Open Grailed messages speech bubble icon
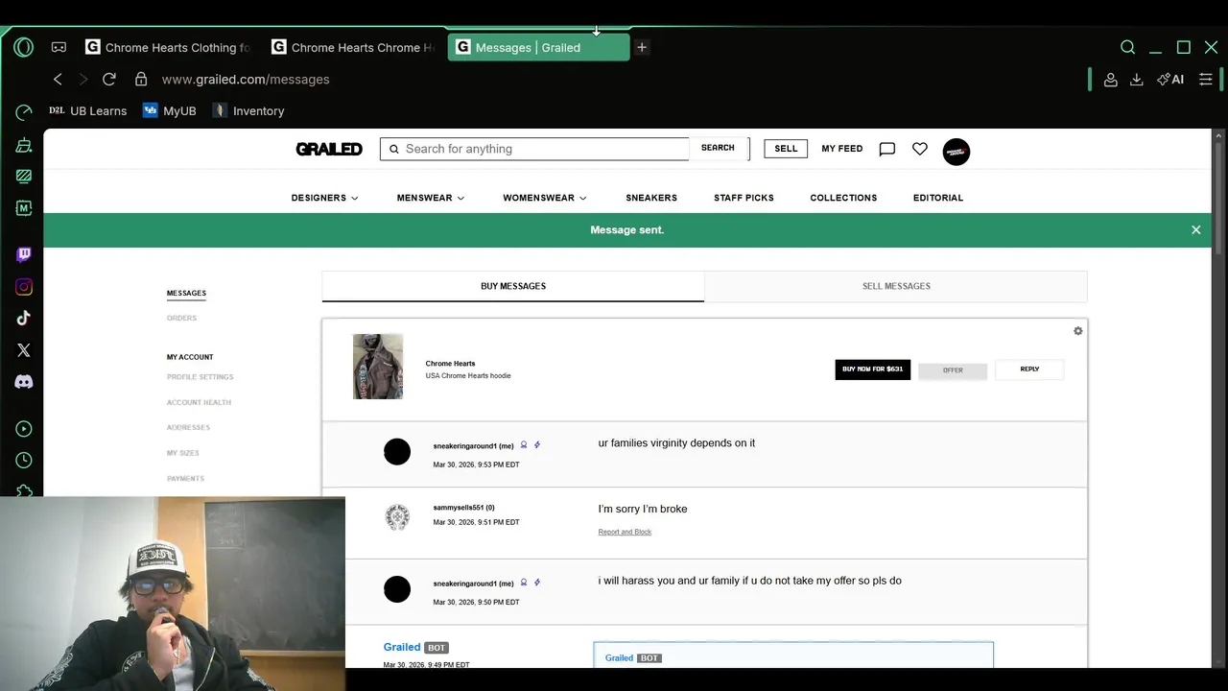1228x691 pixels. (887, 149)
